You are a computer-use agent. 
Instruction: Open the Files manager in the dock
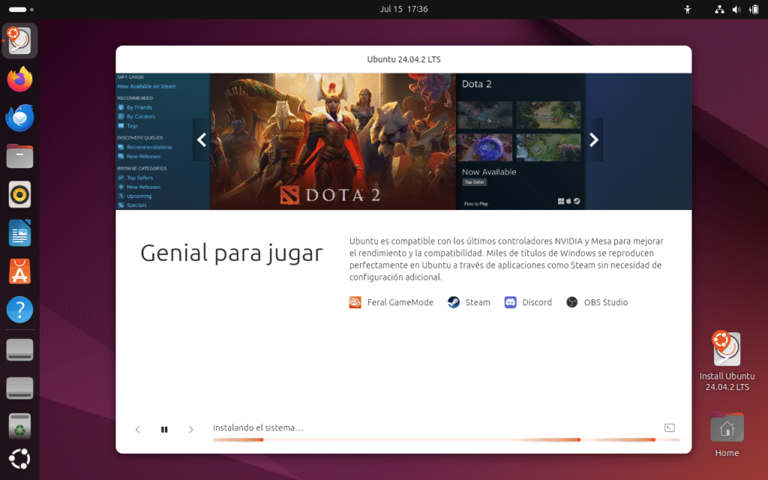click(19, 156)
